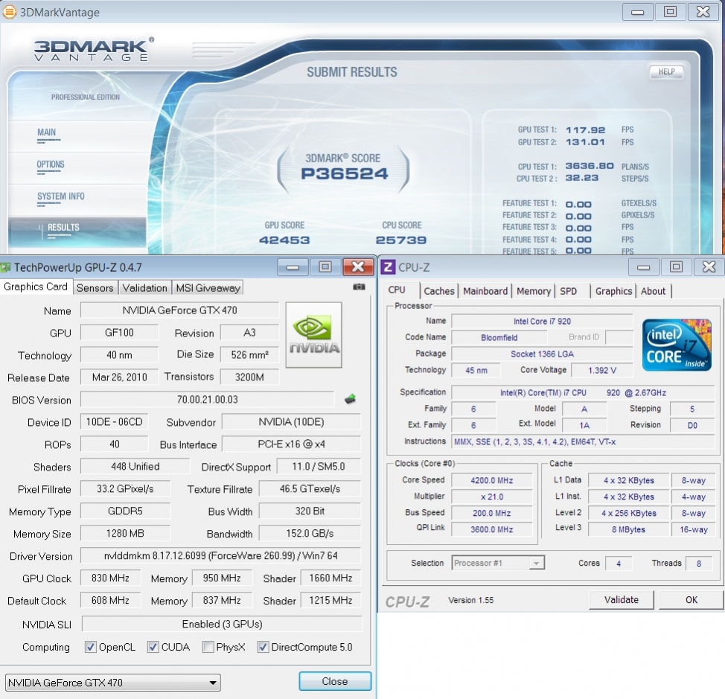The image size is (725, 699).
Task: Close the 3DMarkVantage window
Action: pos(703,12)
